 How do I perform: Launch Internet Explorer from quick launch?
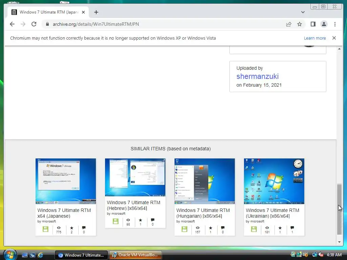[x=40, y=255]
